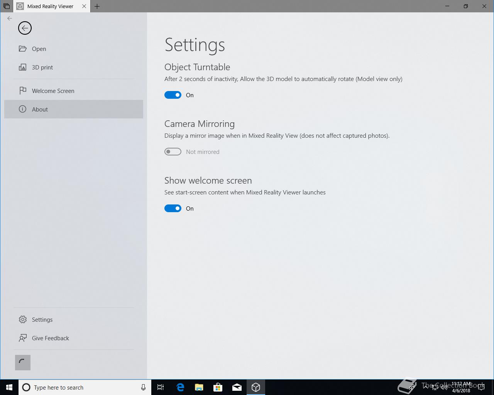Click the Camera Mirroring heading

pyautogui.click(x=200, y=124)
